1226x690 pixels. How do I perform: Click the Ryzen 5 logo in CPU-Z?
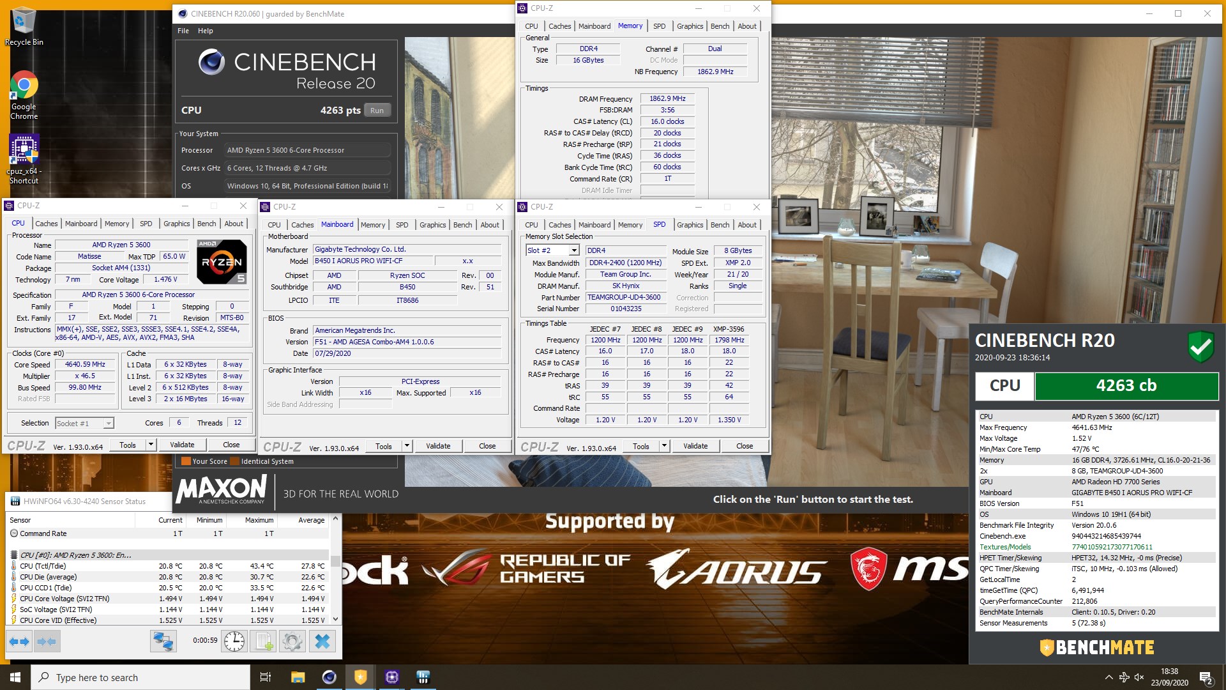pyautogui.click(x=222, y=261)
